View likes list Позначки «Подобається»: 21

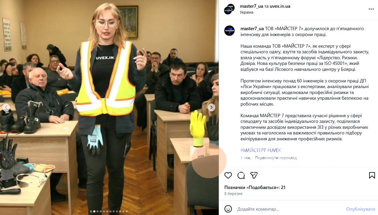coord(255,187)
